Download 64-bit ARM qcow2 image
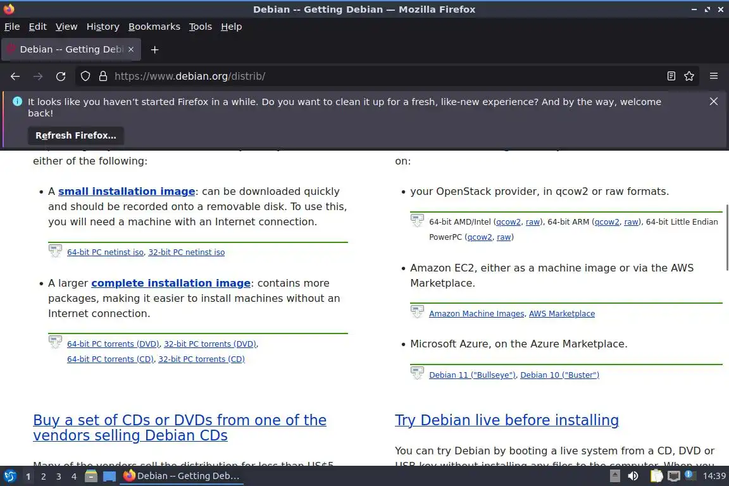 click(607, 222)
